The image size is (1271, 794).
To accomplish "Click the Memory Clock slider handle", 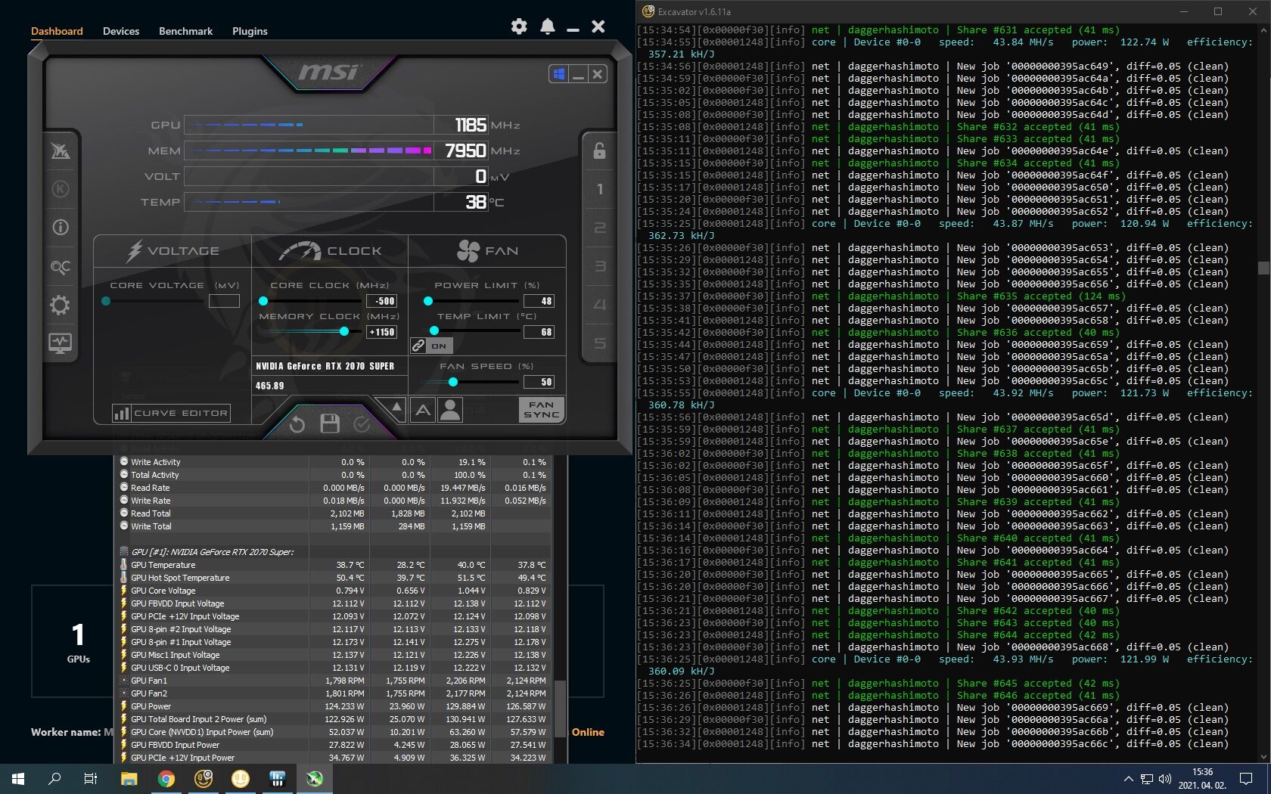I will pyautogui.click(x=344, y=331).
